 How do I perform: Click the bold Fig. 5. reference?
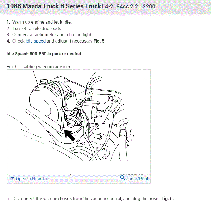click(x=99, y=41)
